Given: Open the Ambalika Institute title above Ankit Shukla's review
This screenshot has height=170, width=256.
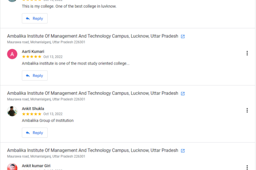Looking at the screenshot, I should 92,93.
